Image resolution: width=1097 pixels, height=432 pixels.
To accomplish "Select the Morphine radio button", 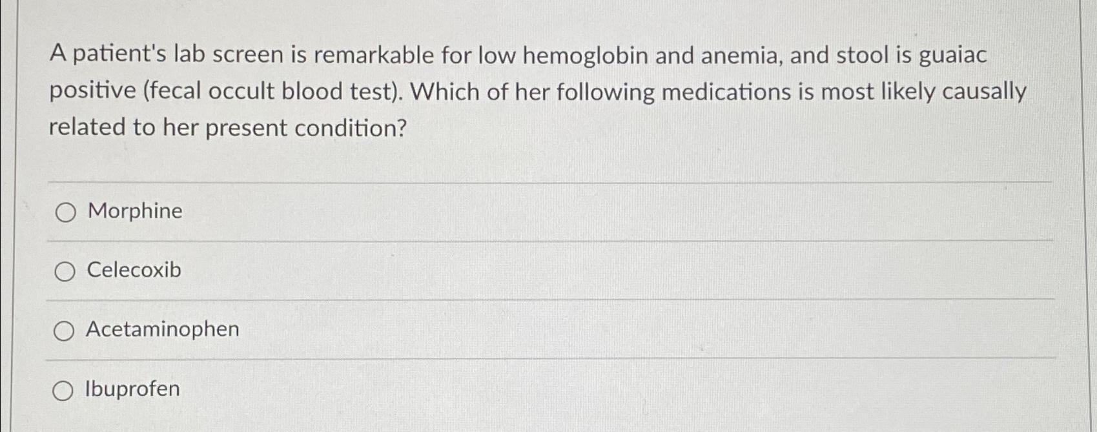I will click(65, 212).
